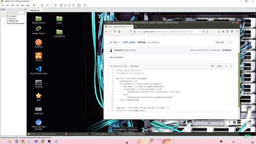This screenshot has height=144, width=256.
Task: Open the main branch dropdown
Action: click(x=115, y=42)
